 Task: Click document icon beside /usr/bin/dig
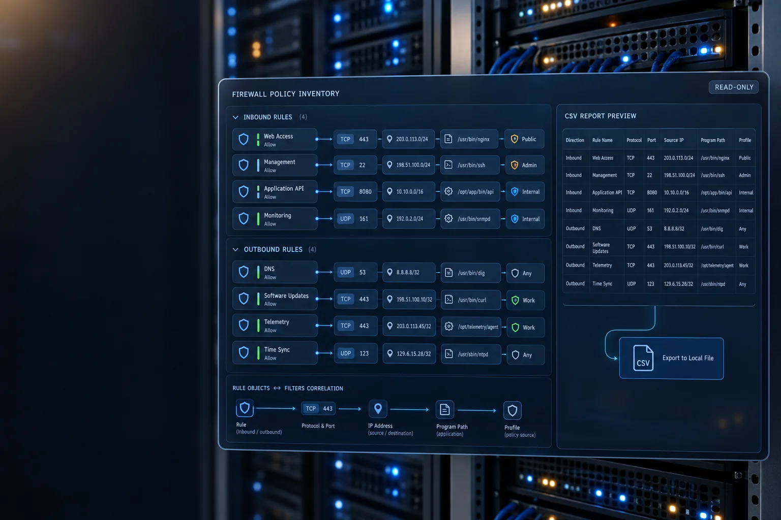449,273
